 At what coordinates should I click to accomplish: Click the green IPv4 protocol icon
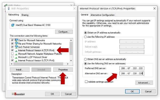click(x=16, y=51)
